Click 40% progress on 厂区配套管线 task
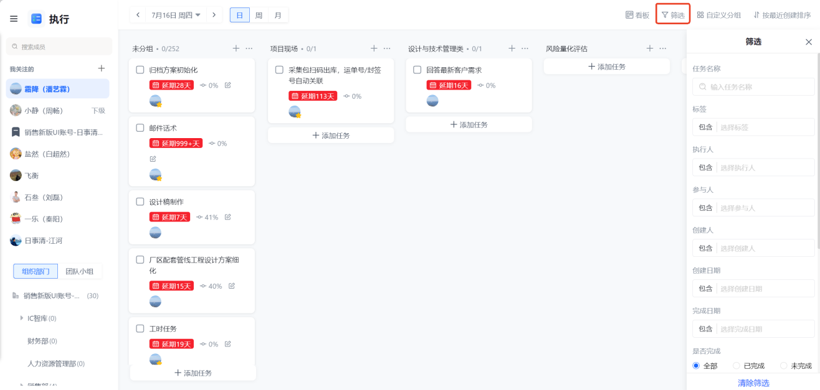The width and height of the screenshot is (820, 390). point(211,286)
